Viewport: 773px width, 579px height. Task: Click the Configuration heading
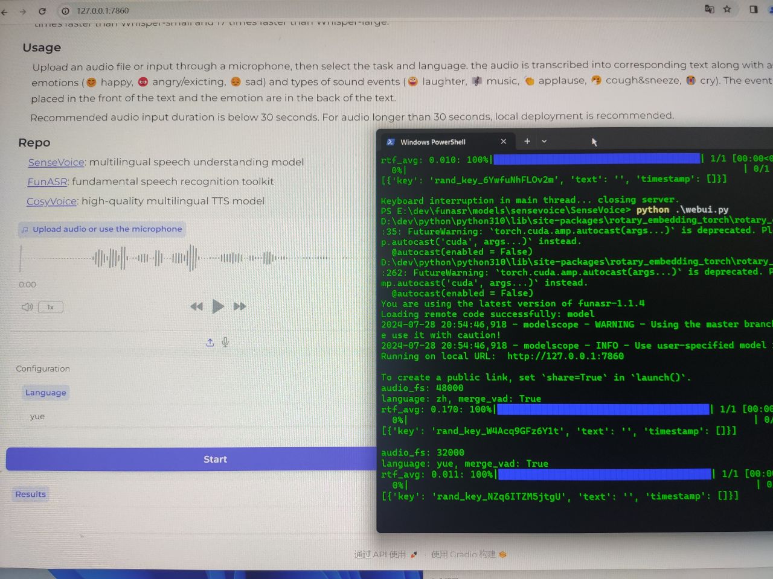coord(43,369)
